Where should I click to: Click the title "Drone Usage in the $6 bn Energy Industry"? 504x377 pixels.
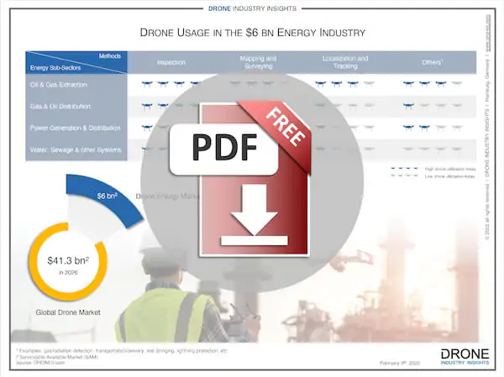253,33
